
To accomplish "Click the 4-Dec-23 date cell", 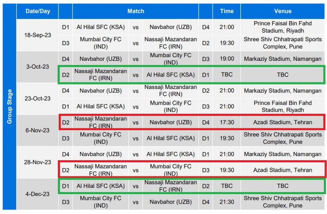I will [x=38, y=194].
